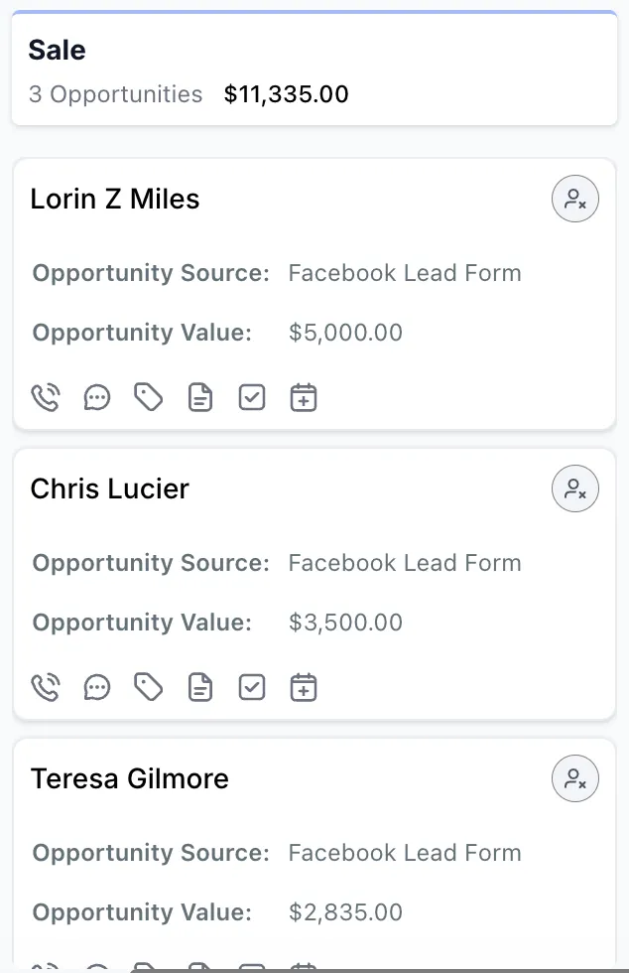
Task: Call Chris Lucier using phone icon
Action: (x=46, y=688)
